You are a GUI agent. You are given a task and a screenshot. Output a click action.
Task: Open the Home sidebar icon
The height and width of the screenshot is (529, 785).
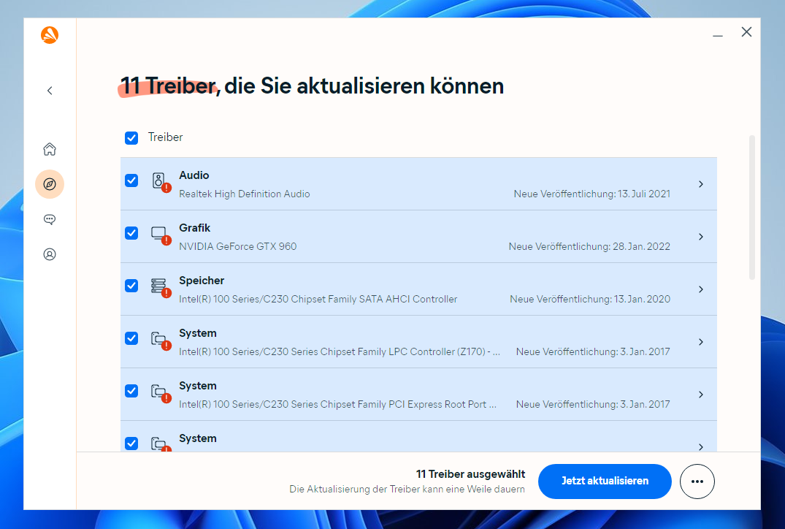(50, 149)
